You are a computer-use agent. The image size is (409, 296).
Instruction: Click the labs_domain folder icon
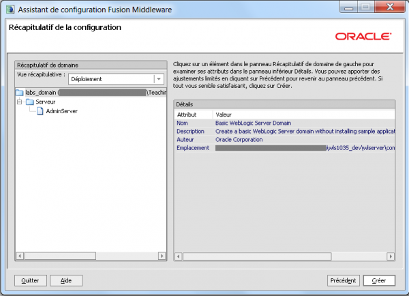tap(20, 92)
